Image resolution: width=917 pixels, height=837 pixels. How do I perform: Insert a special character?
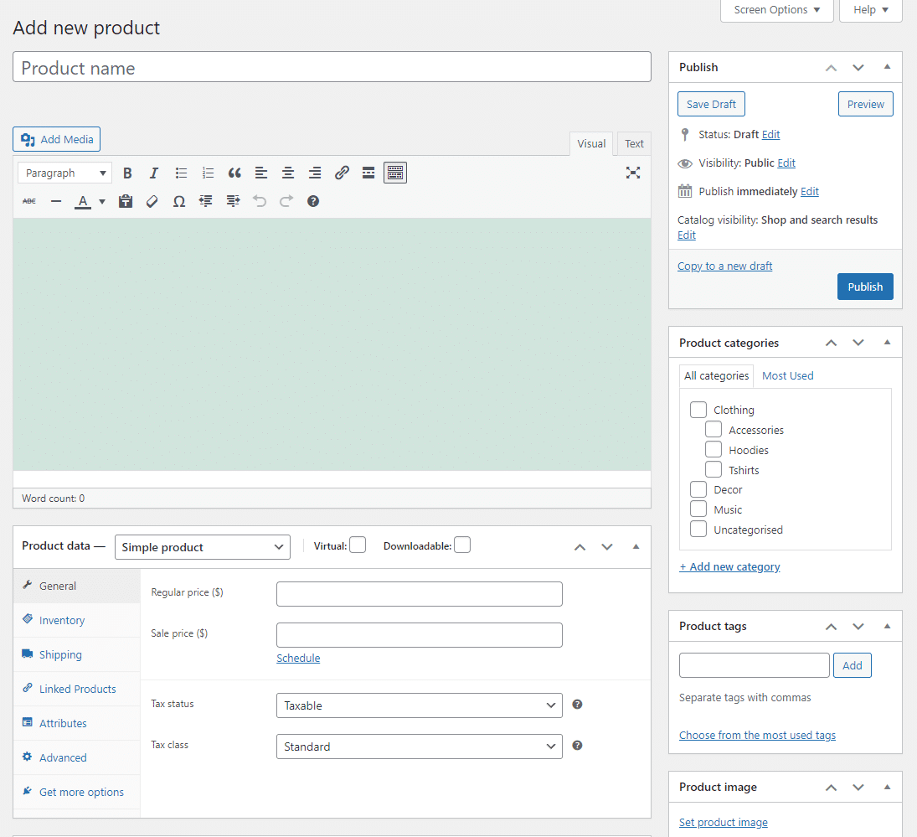coord(178,201)
